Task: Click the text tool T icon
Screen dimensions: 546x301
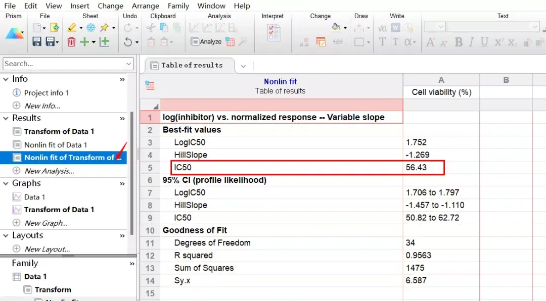Action: pos(382,42)
